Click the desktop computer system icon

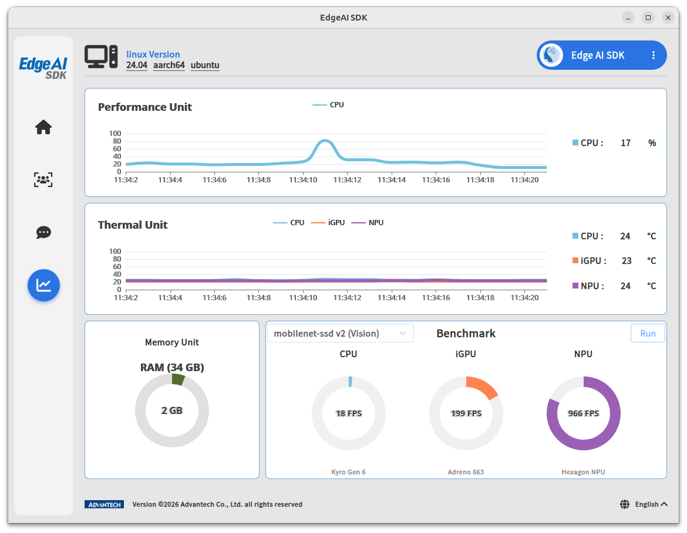tap(101, 57)
